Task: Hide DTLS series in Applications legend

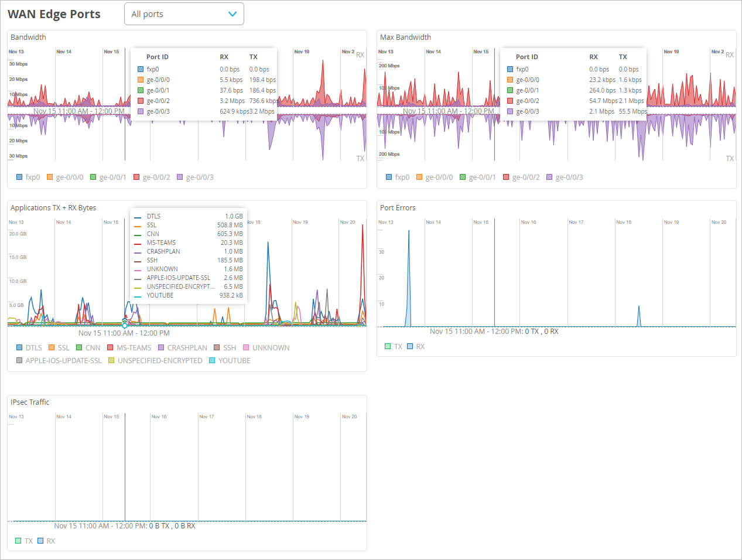Action: 29,347
